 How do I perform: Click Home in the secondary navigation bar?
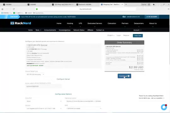click(30, 30)
